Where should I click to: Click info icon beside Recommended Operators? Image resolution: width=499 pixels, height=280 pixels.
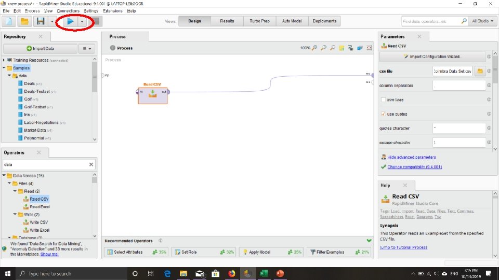[161, 241]
